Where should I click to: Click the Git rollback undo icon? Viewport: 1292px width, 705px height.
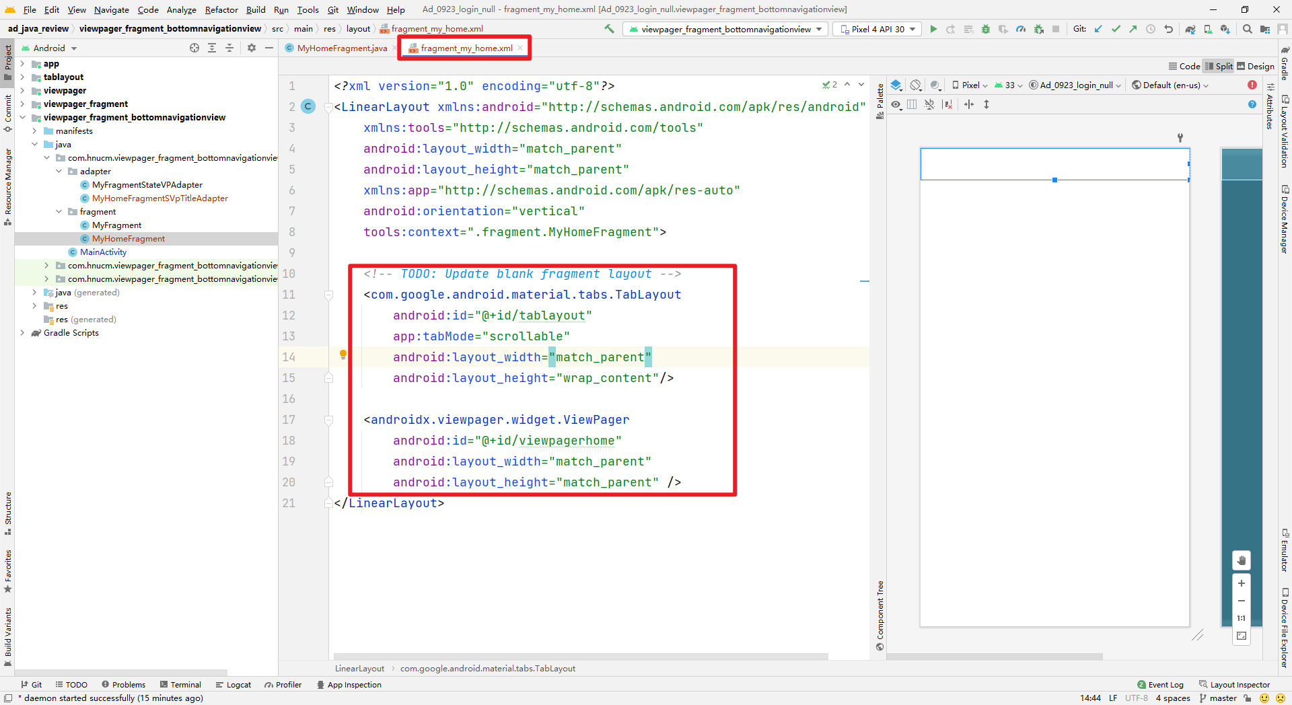(x=1169, y=29)
